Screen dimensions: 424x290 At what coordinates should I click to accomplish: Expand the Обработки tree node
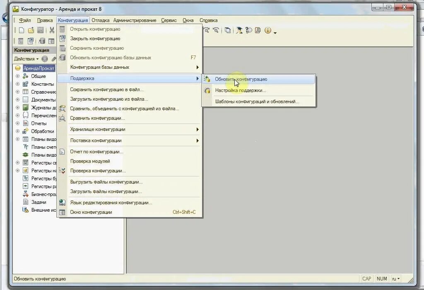pos(17,131)
